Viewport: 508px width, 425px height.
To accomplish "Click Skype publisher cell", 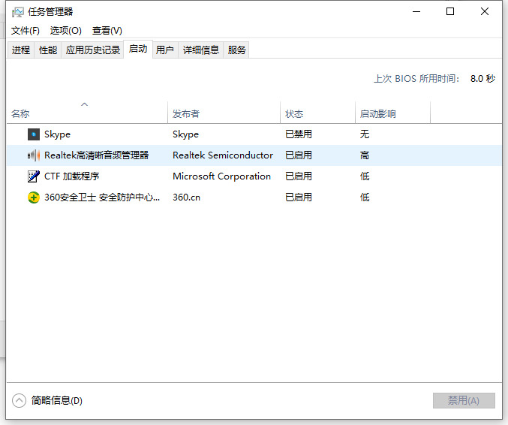I will click(185, 134).
